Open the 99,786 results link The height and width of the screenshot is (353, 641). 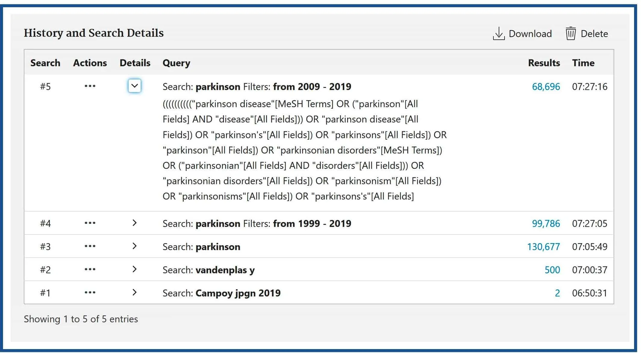546,224
